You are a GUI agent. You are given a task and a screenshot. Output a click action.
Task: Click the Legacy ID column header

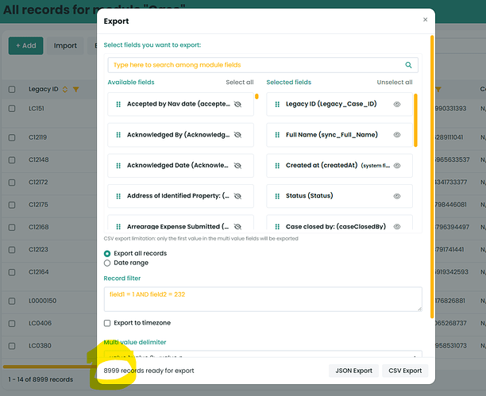[x=44, y=89]
